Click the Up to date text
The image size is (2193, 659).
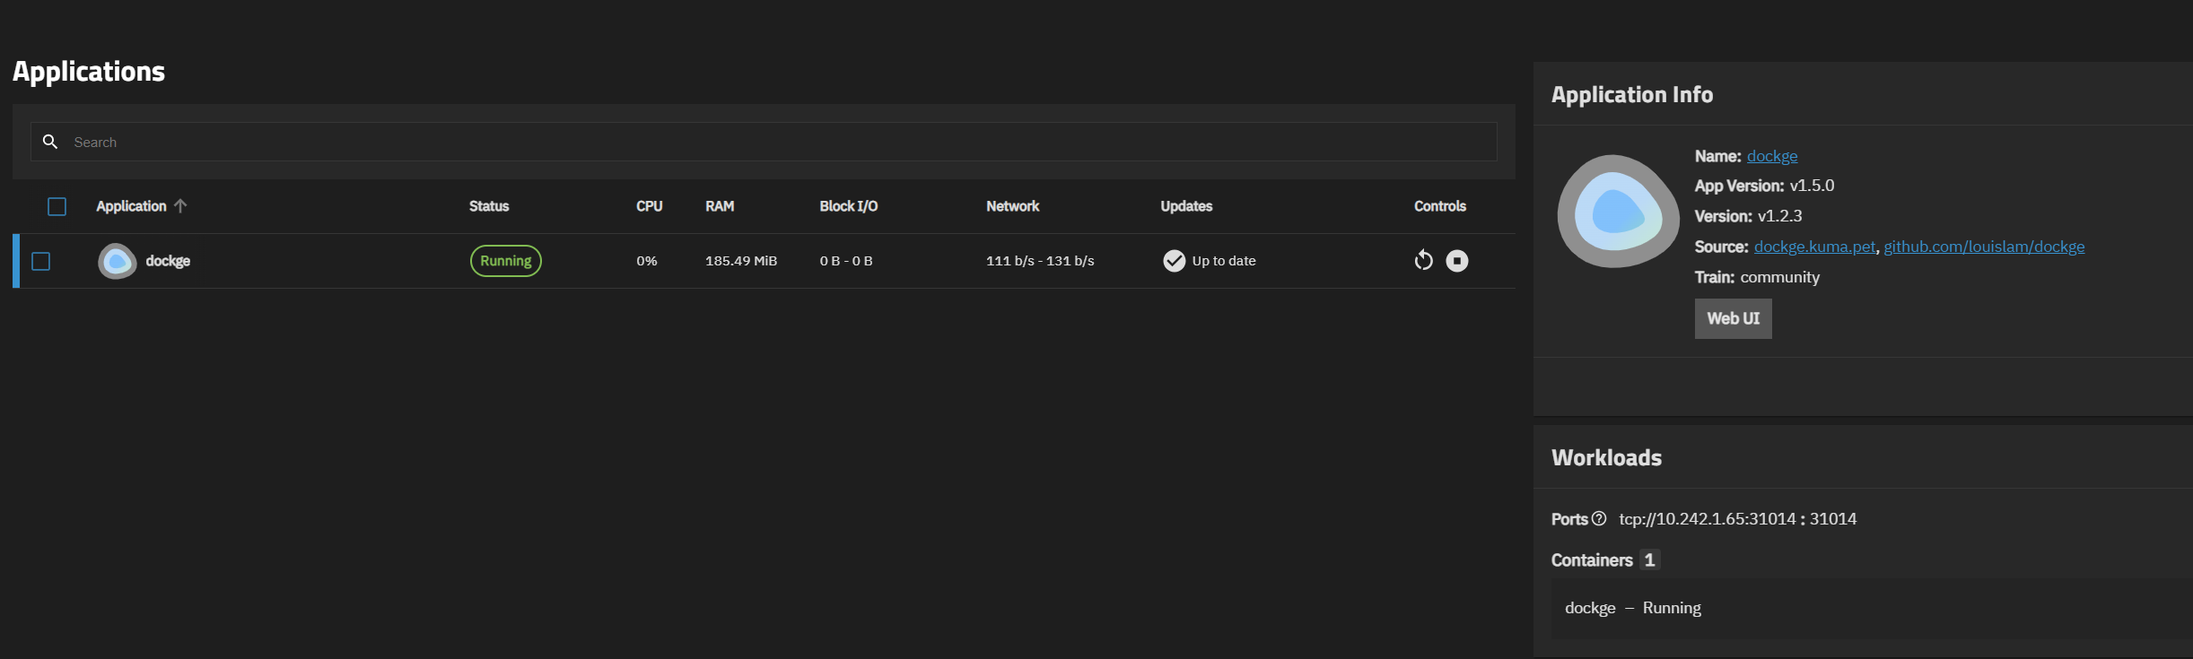(x=1224, y=261)
